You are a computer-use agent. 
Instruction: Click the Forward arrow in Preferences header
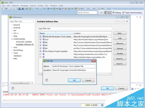(x=122, y=21)
